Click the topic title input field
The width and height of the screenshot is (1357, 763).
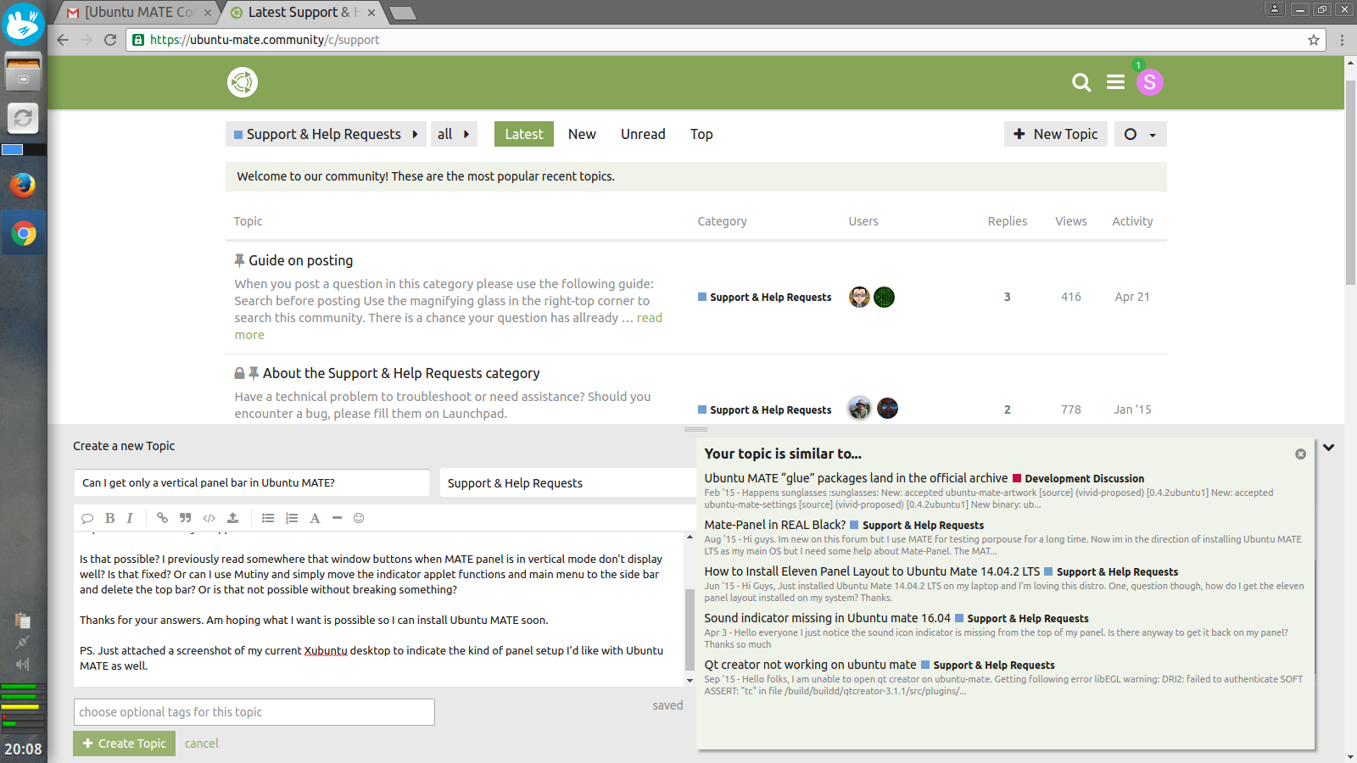pos(251,483)
